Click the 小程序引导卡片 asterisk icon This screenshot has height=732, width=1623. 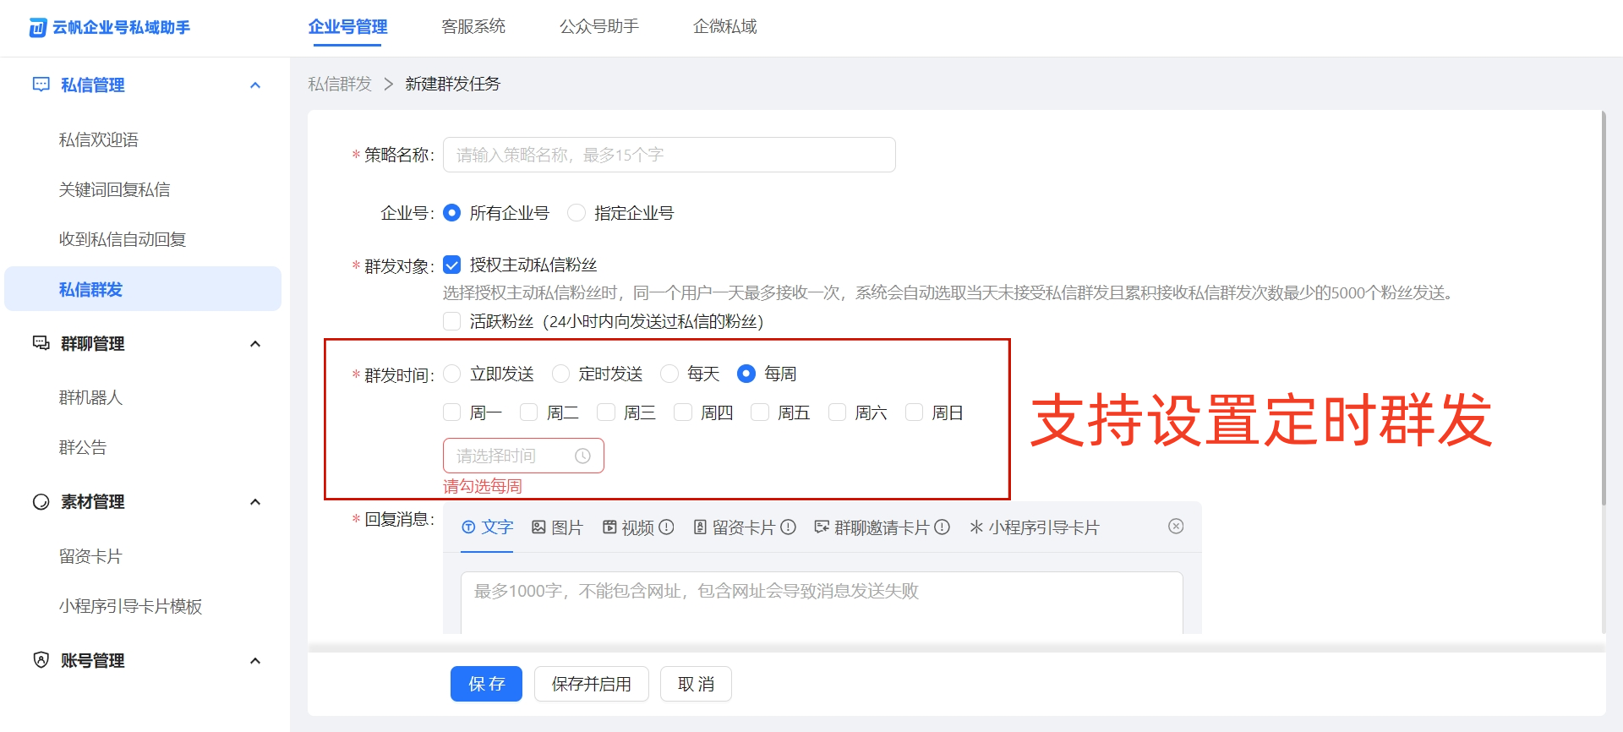point(976,527)
